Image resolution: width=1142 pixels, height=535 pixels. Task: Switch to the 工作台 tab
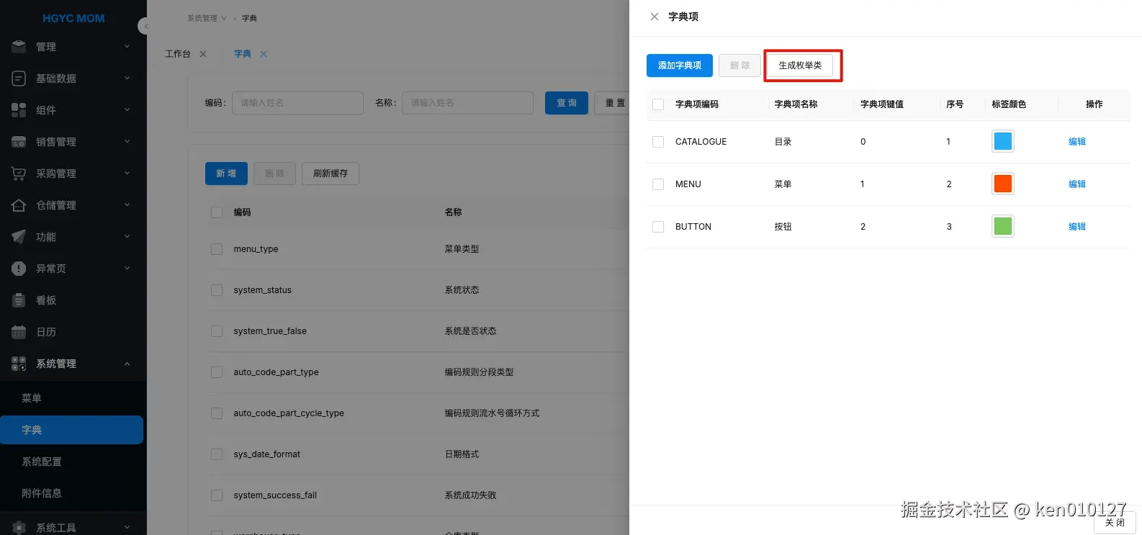point(178,54)
